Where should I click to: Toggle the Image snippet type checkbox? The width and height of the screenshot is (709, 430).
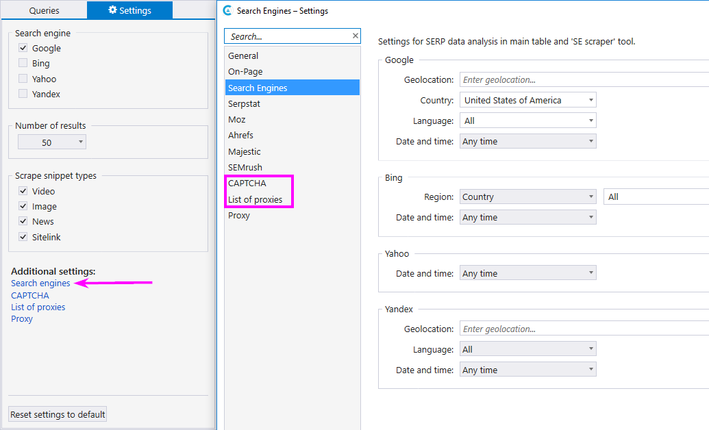pyautogui.click(x=23, y=206)
